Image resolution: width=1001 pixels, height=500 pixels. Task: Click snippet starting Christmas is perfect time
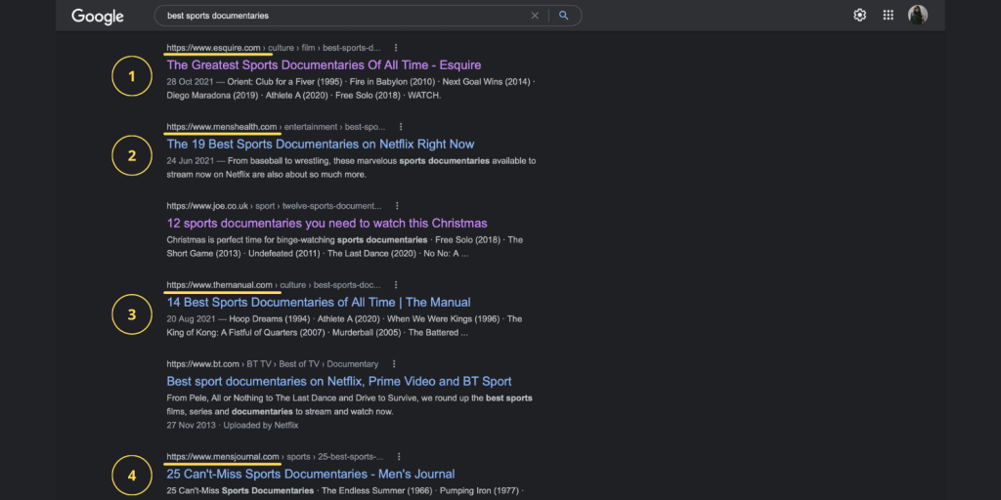tap(345, 247)
